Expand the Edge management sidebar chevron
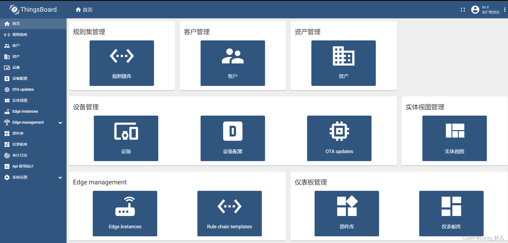The width and height of the screenshot is (508, 243). point(60,123)
